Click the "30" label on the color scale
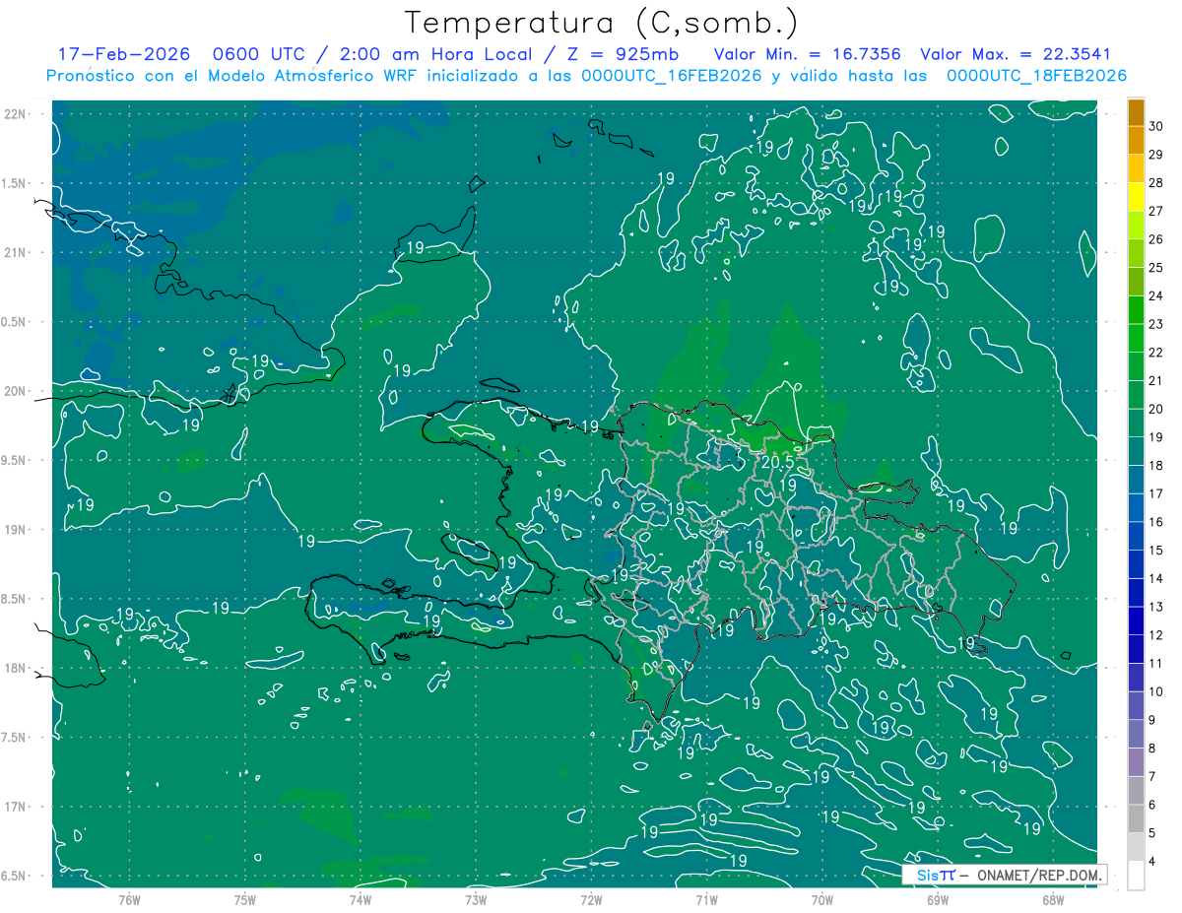 pyautogui.click(x=1156, y=126)
